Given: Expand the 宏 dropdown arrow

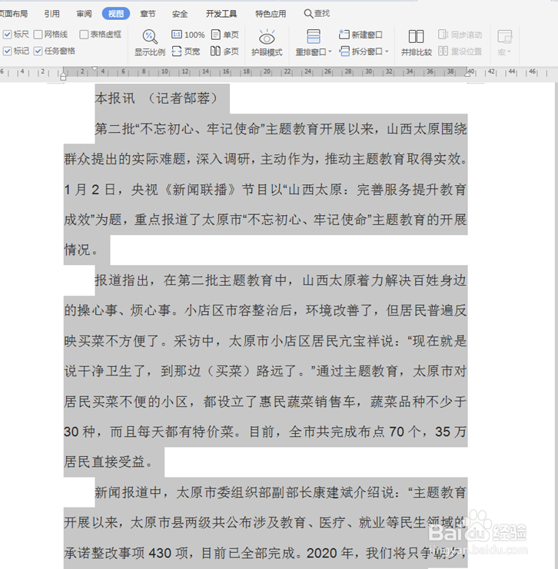Looking at the screenshot, I should (x=509, y=52).
